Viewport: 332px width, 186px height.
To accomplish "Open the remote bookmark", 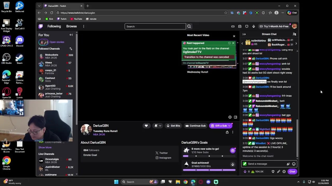I will [x=91, y=19].
